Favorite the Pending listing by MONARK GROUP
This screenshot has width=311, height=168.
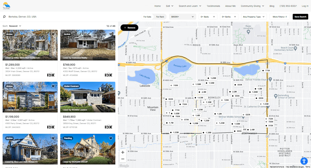point(111,138)
